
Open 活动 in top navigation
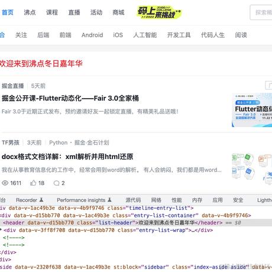tap(96, 12)
